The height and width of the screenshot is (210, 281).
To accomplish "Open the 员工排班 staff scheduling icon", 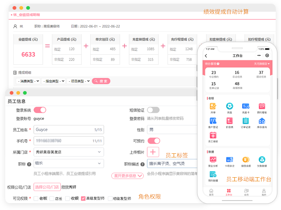I will [x=213, y=135].
